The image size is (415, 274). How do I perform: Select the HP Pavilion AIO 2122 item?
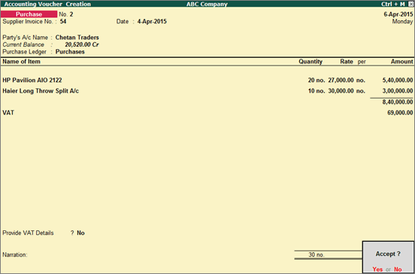click(32, 80)
